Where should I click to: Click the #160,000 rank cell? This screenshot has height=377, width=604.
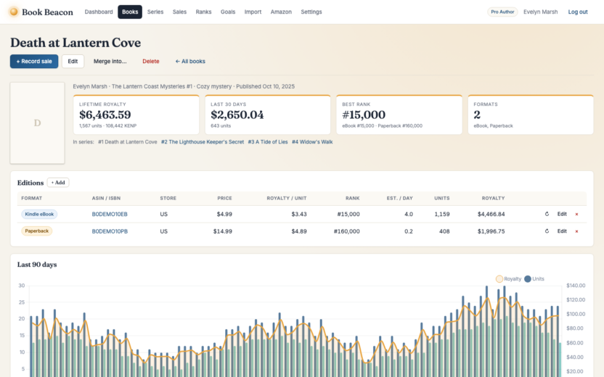tap(347, 231)
